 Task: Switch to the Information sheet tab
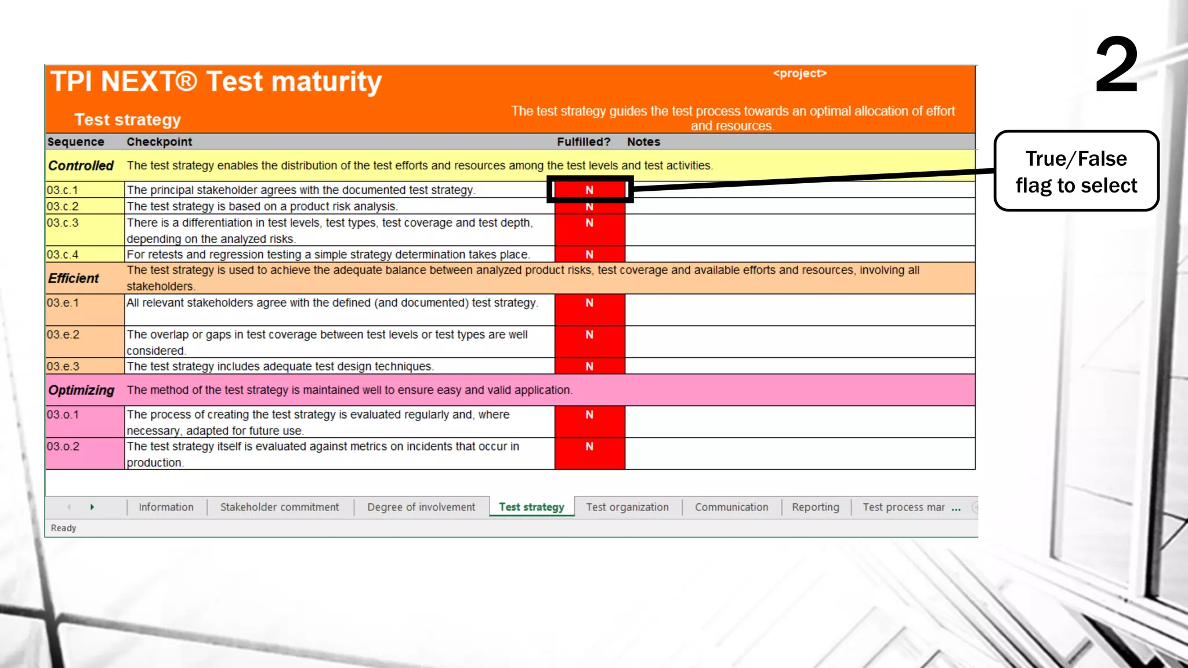(166, 507)
